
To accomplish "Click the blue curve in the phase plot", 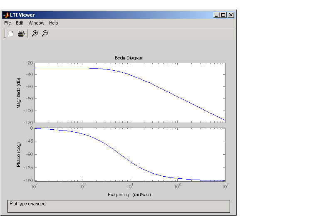I will click(x=125, y=157).
